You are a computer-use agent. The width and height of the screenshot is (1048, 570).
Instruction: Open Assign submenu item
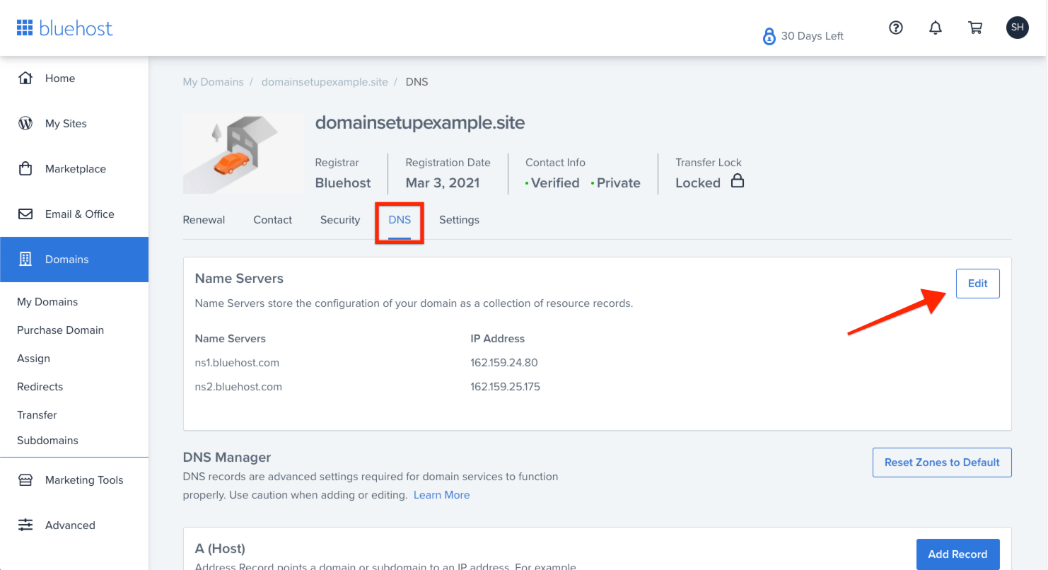tap(33, 359)
